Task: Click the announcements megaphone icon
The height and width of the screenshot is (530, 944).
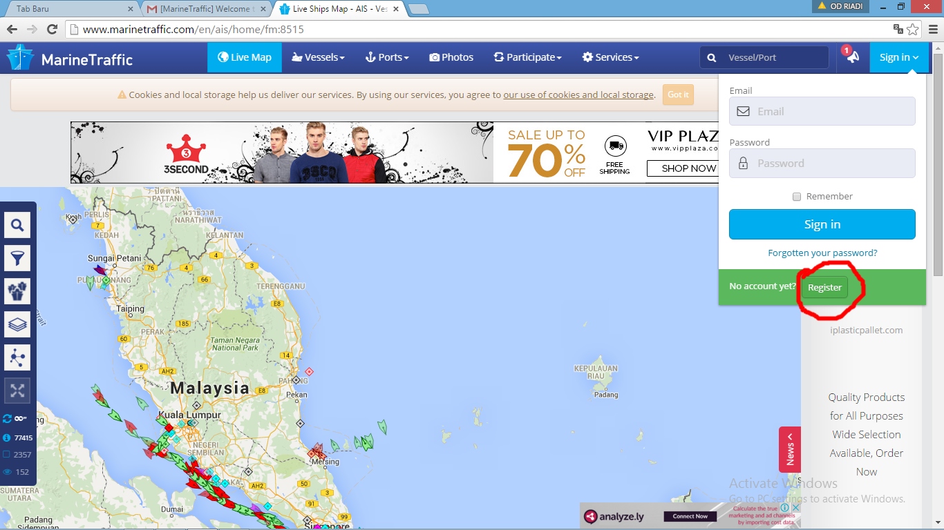Action: click(x=853, y=57)
